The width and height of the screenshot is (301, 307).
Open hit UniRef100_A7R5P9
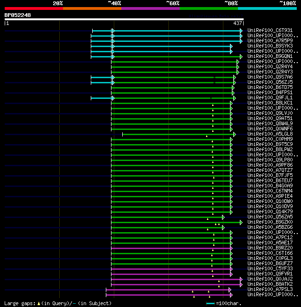(270, 40)
